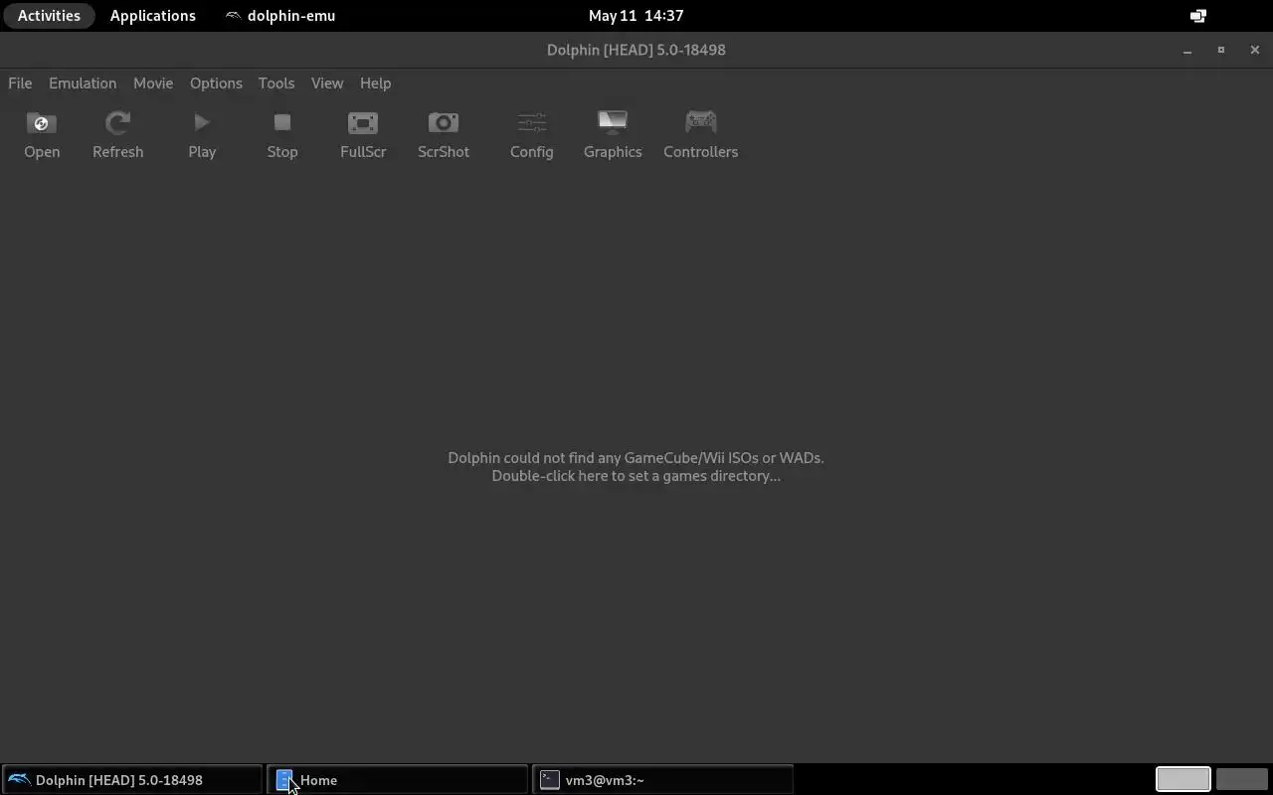
Task: Open the Help menu
Action: (x=375, y=83)
